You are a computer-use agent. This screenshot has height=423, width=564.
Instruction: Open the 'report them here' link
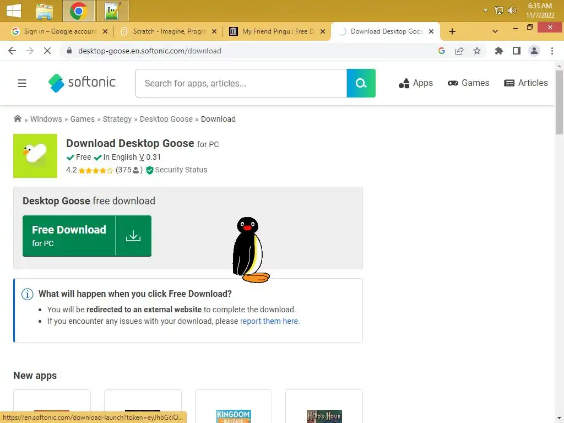269,321
